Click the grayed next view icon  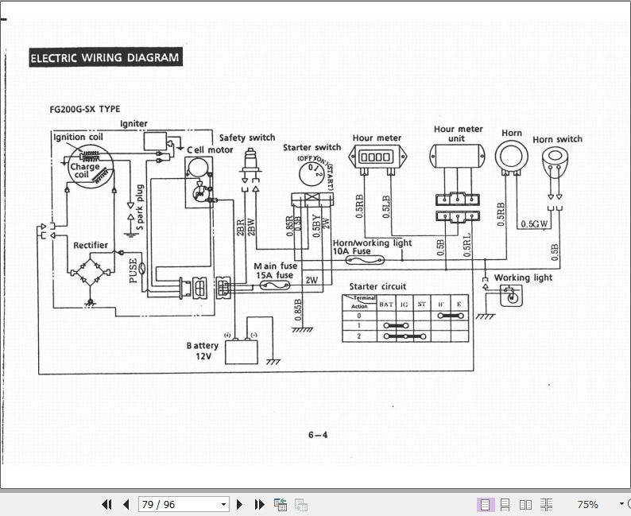(301, 504)
